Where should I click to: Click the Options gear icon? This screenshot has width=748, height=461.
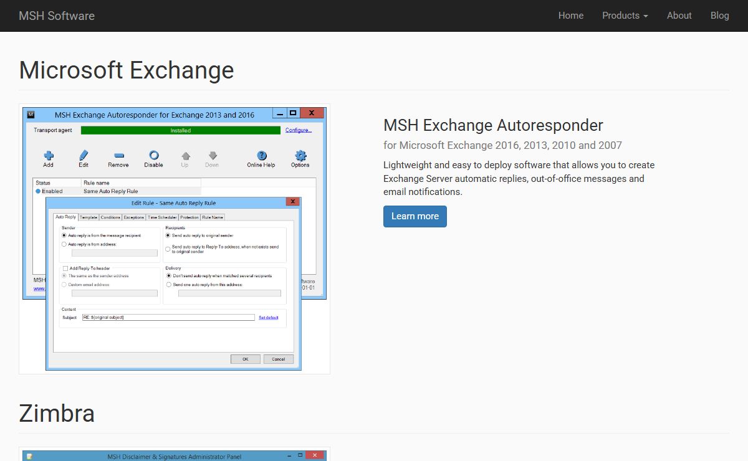[300, 156]
